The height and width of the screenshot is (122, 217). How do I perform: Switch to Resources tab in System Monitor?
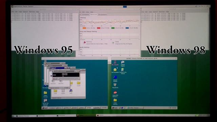click(x=94, y=14)
